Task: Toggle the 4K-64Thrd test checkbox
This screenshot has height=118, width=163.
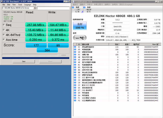Action: coord(4,35)
